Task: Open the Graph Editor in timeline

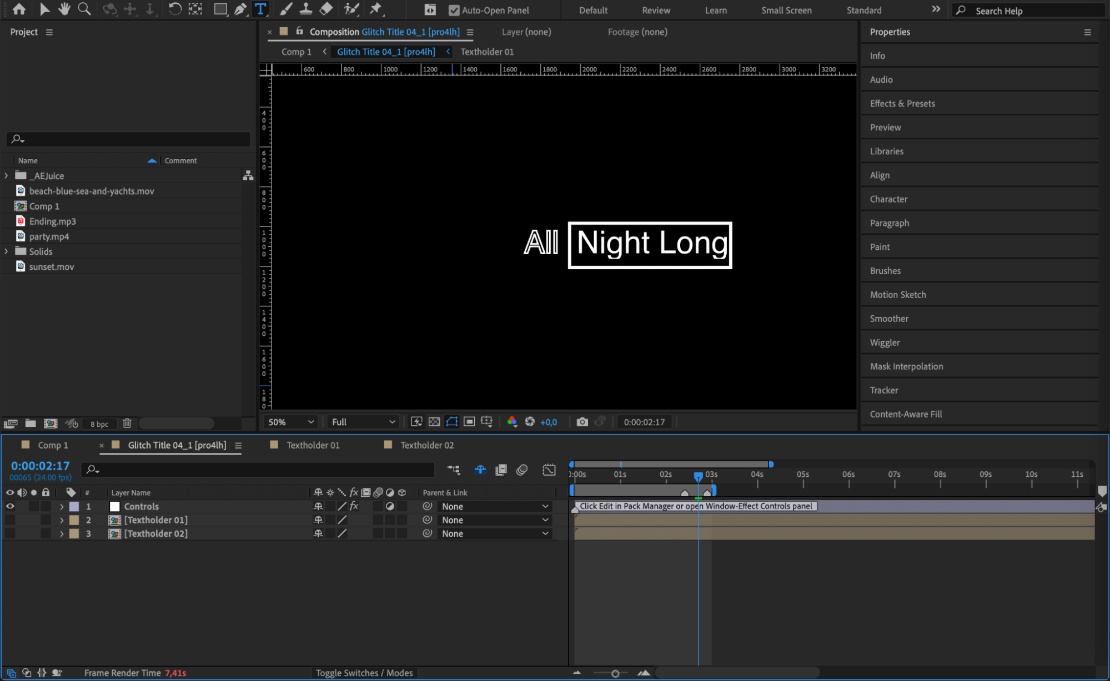Action: click(549, 470)
